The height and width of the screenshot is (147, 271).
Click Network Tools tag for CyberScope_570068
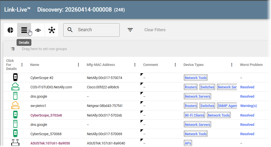[x=196, y=134]
